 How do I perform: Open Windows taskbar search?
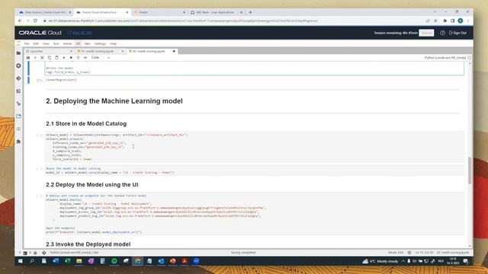tap(32, 261)
